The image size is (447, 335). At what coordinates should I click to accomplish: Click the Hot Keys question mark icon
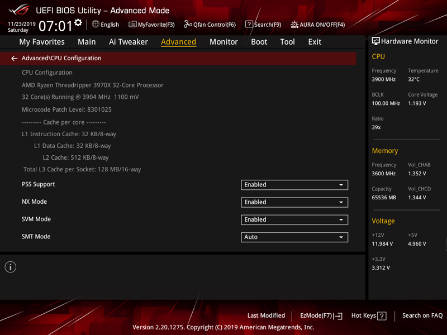click(x=382, y=316)
